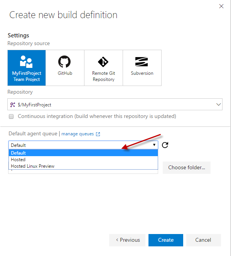Click the Choose folder... button
231x256 pixels.
click(187, 167)
